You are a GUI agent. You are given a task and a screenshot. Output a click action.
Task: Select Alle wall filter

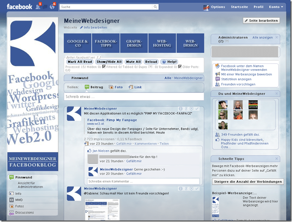[x=168, y=78]
